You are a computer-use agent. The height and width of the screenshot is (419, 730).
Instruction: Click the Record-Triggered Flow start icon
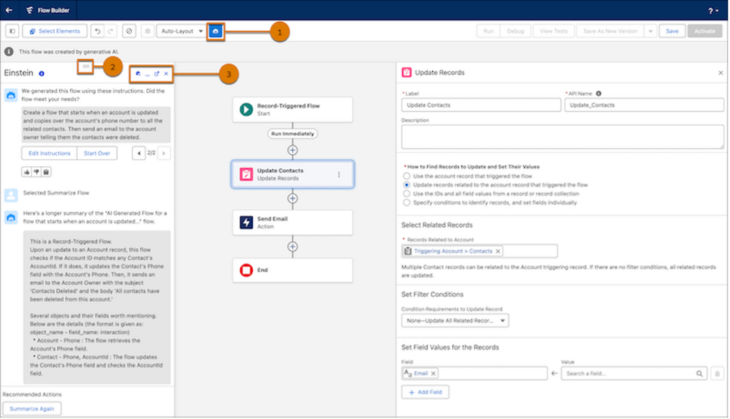pyautogui.click(x=246, y=110)
